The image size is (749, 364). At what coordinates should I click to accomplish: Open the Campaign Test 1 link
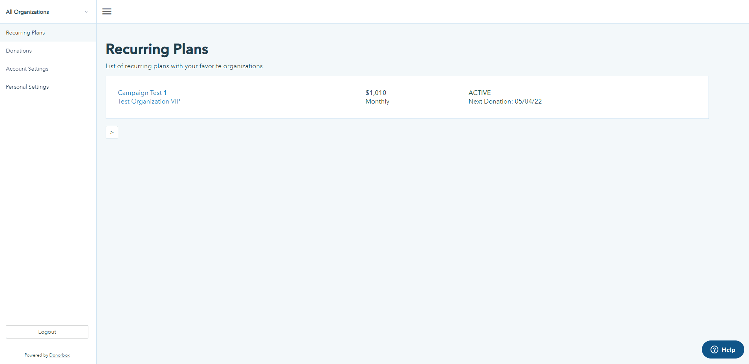pos(142,93)
